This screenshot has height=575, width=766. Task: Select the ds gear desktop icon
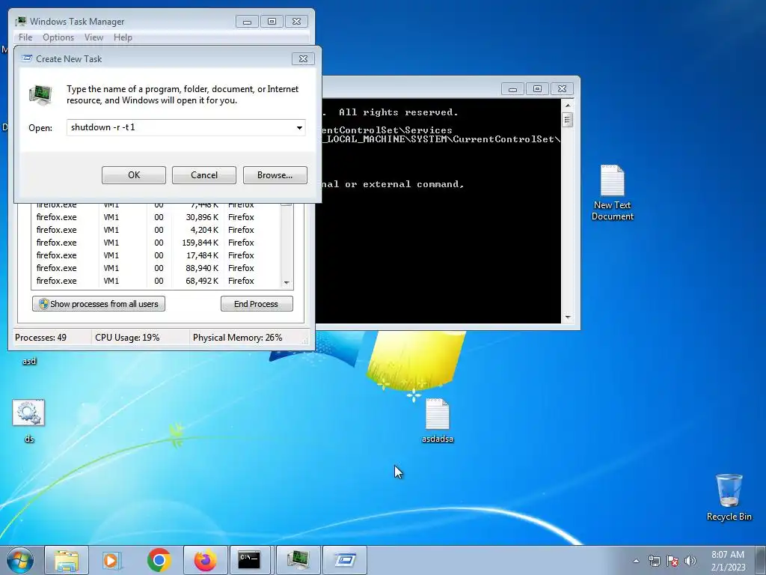(29, 421)
